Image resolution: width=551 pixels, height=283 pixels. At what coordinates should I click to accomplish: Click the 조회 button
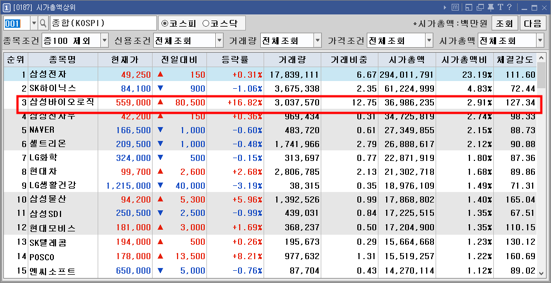pyautogui.click(x=504, y=23)
